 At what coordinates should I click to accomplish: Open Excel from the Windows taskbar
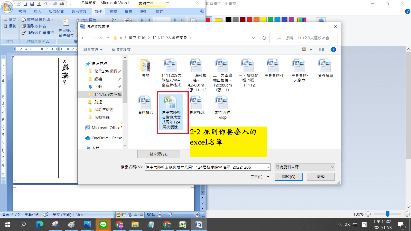(x=183, y=225)
